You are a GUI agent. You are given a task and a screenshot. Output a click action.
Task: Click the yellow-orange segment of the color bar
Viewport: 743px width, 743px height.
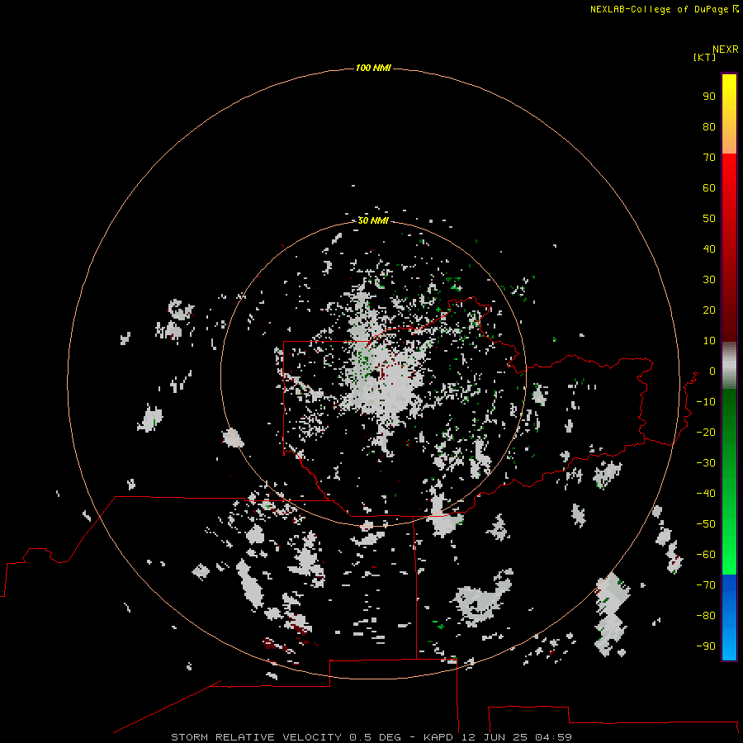click(x=729, y=114)
